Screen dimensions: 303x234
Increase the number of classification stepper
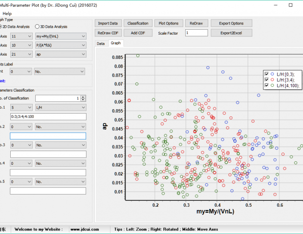click(84, 97)
